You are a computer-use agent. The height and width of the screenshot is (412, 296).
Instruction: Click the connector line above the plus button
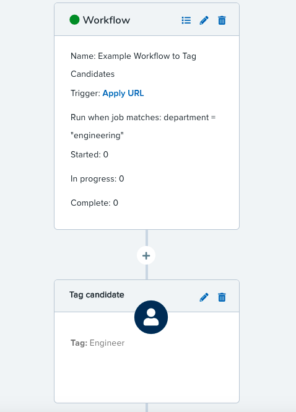(x=147, y=238)
